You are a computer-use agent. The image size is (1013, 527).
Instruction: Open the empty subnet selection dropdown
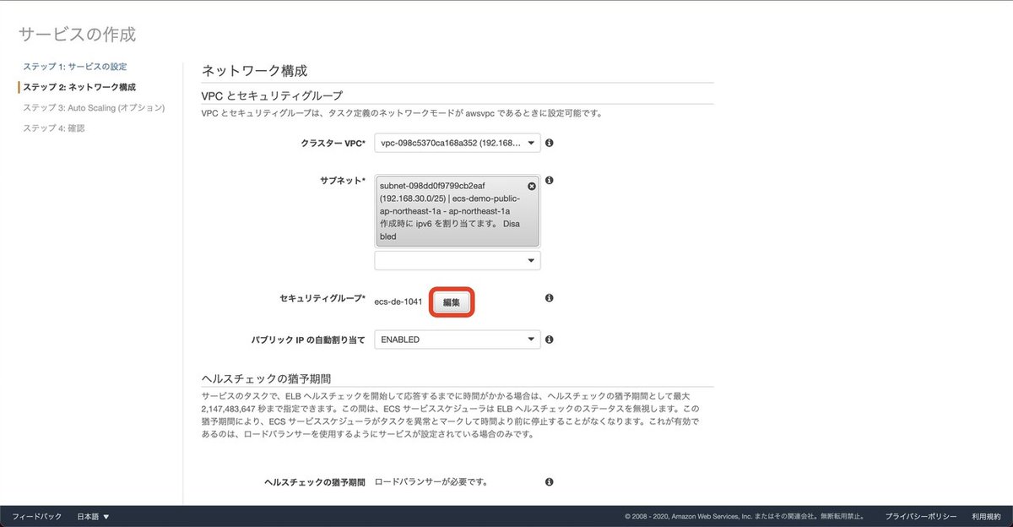458,261
